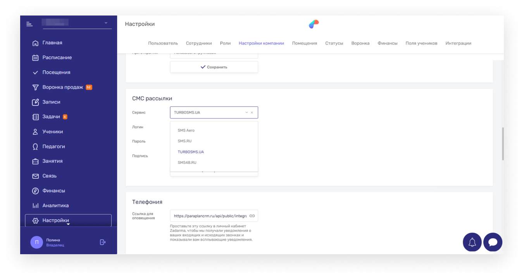The image size is (524, 279).
Task: Switch to the Финансы tab
Action: (x=388, y=43)
